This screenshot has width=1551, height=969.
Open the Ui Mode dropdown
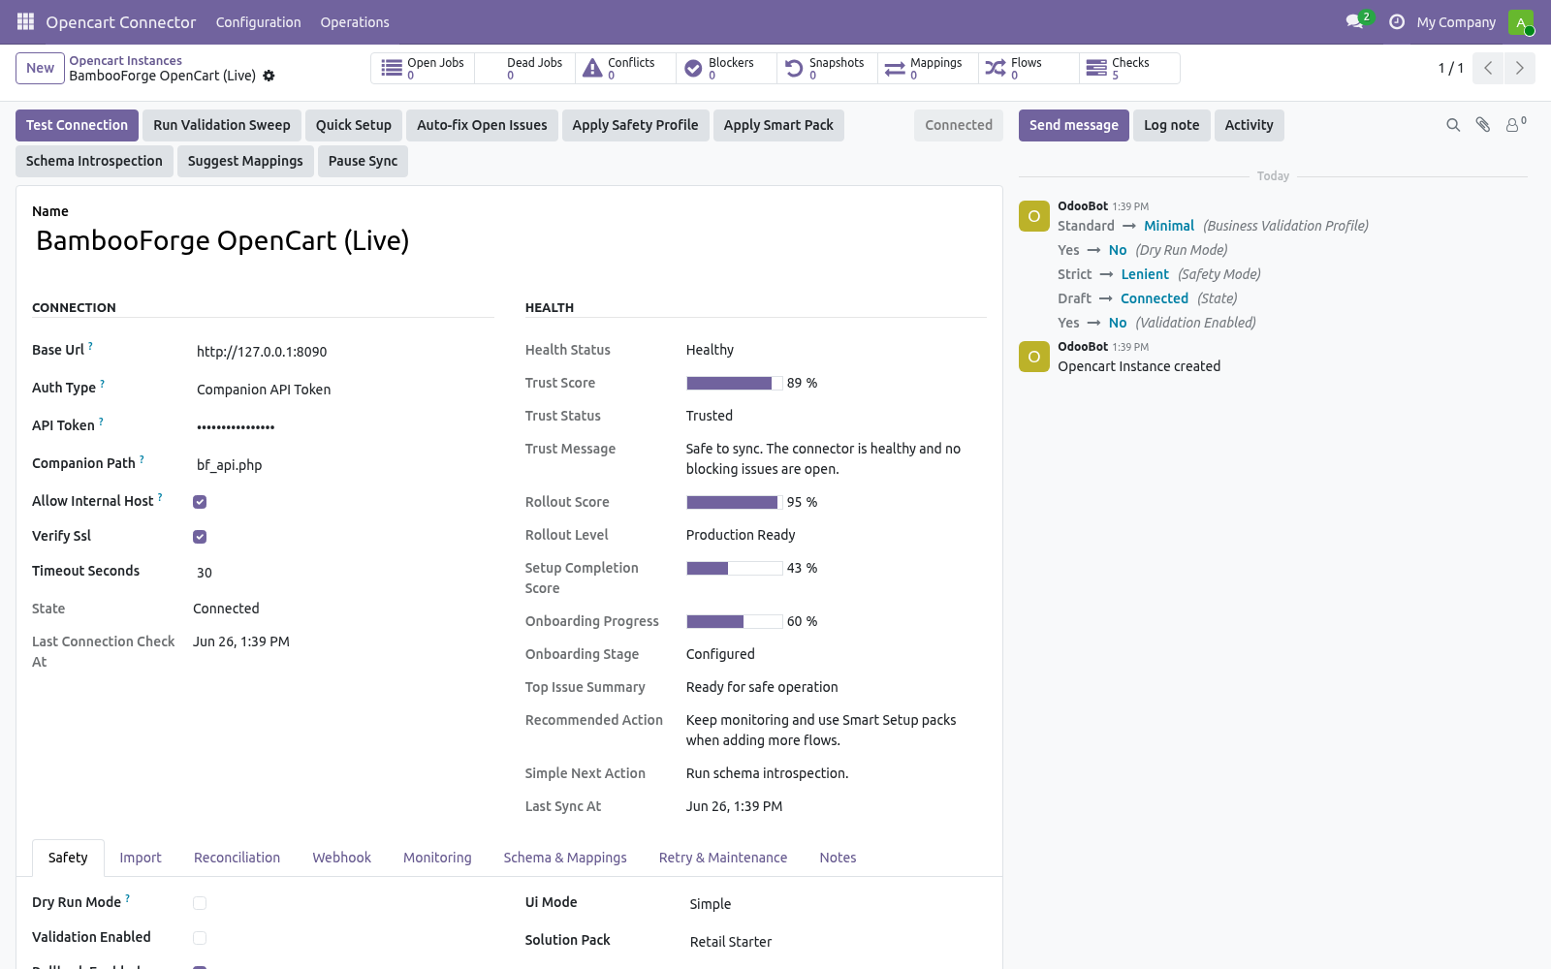837,904
